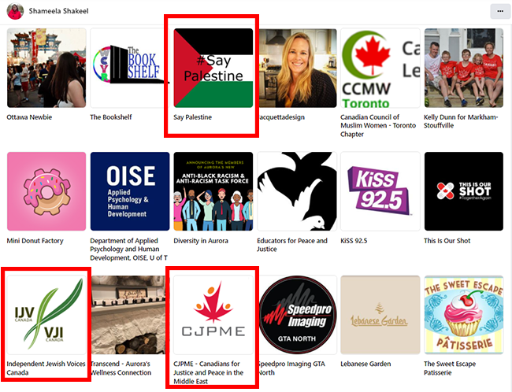Open the Educators for Peace dove logo

(x=297, y=191)
